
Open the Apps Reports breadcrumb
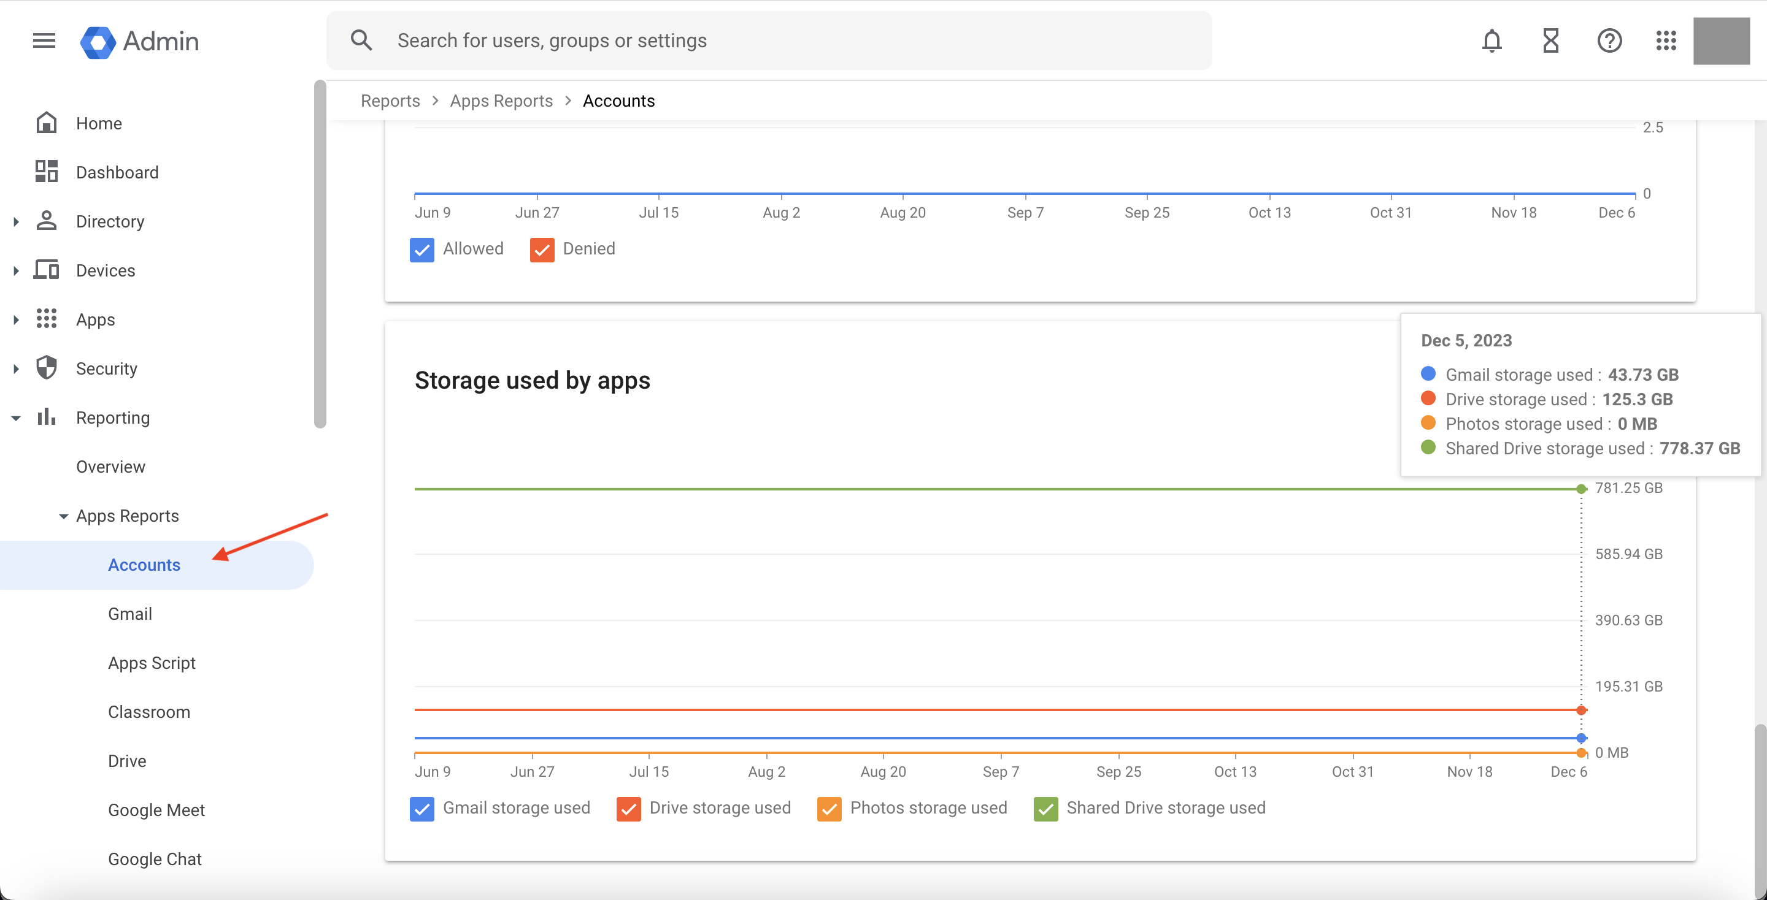pyautogui.click(x=501, y=100)
